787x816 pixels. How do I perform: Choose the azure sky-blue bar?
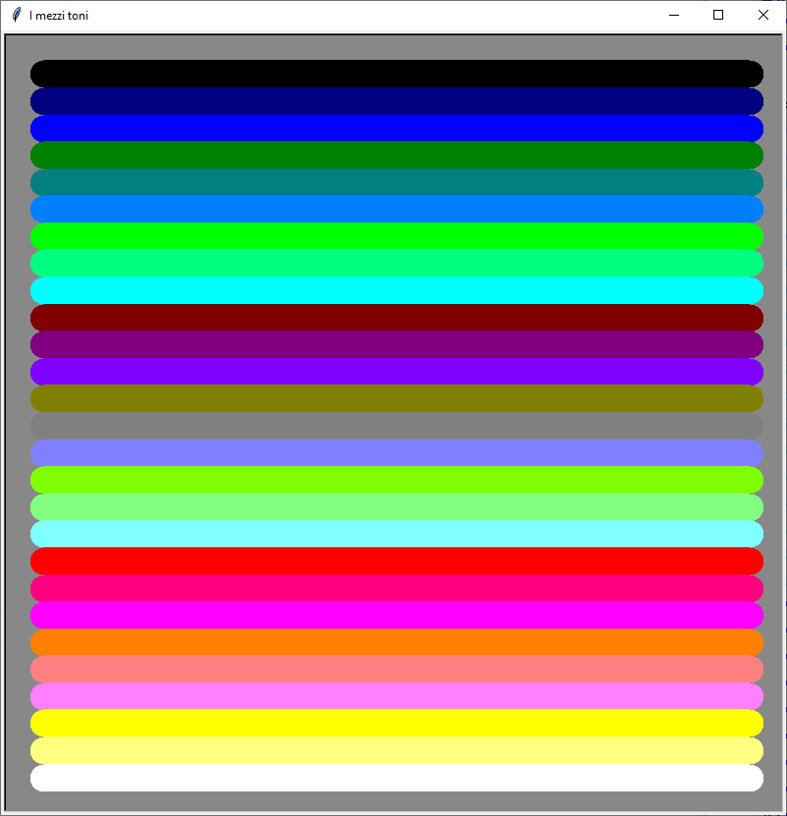[396, 209]
